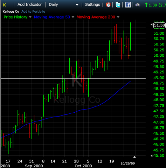Open the Settings menu
The width and height of the screenshot is (166, 168).
pyautogui.click(x=92, y=5)
